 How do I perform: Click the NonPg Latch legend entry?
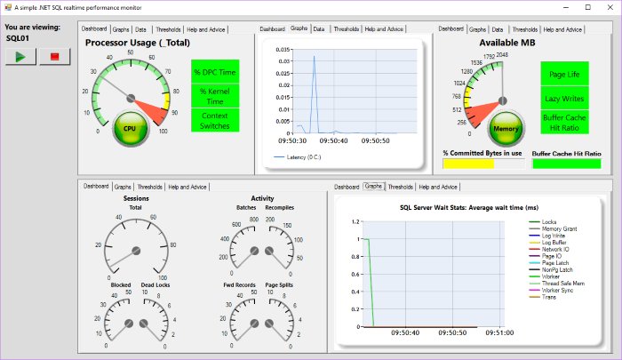coord(551,269)
